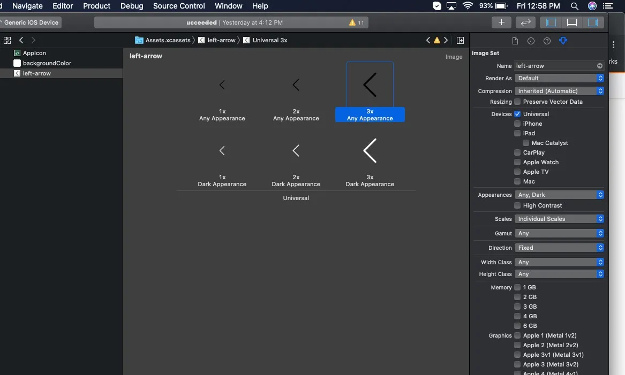
Task: Click the Library plus button in toolbar
Action: coord(501,22)
